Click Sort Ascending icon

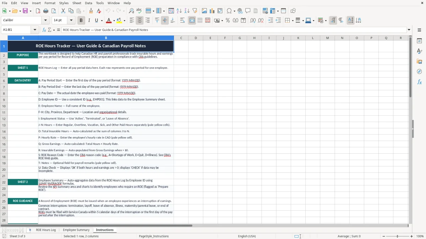click(x=179, y=11)
